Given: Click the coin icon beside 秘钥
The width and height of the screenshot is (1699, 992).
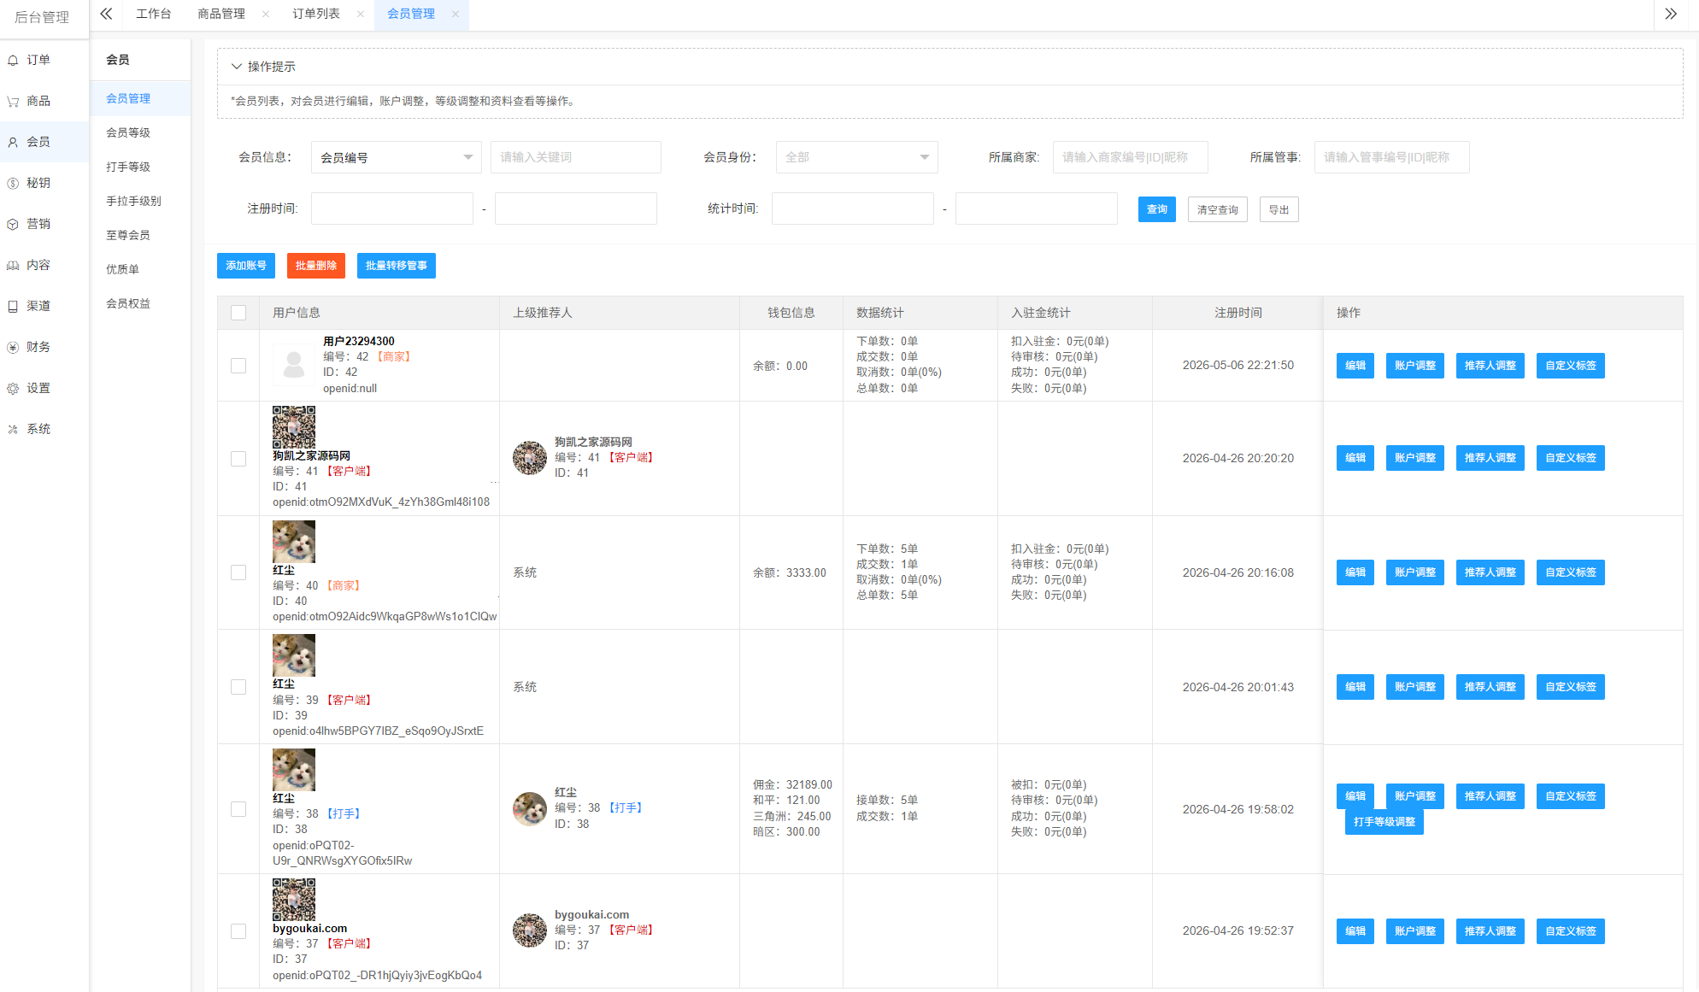Looking at the screenshot, I should tap(13, 184).
